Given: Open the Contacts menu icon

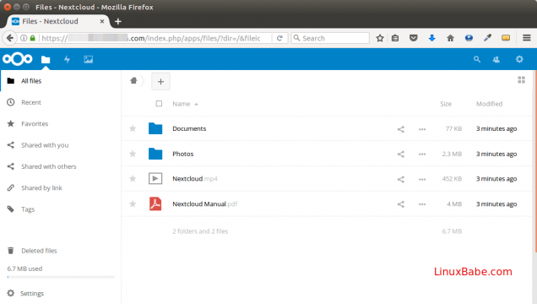Looking at the screenshot, I should tap(496, 60).
